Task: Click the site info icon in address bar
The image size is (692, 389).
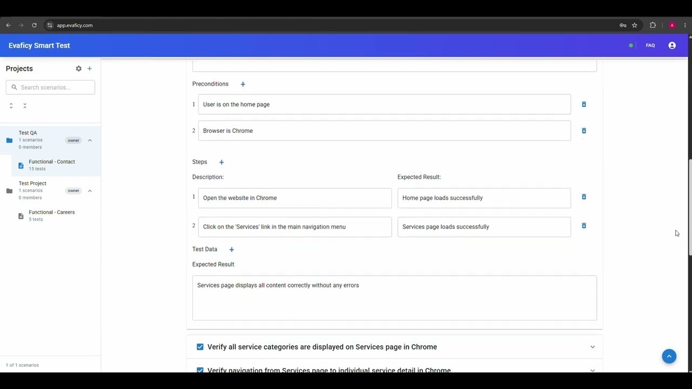Action: click(50, 25)
